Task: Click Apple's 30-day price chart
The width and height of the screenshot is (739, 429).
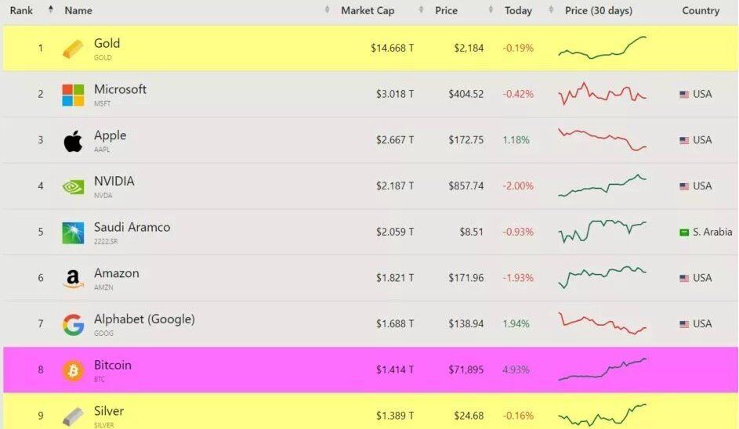Action: (x=602, y=139)
